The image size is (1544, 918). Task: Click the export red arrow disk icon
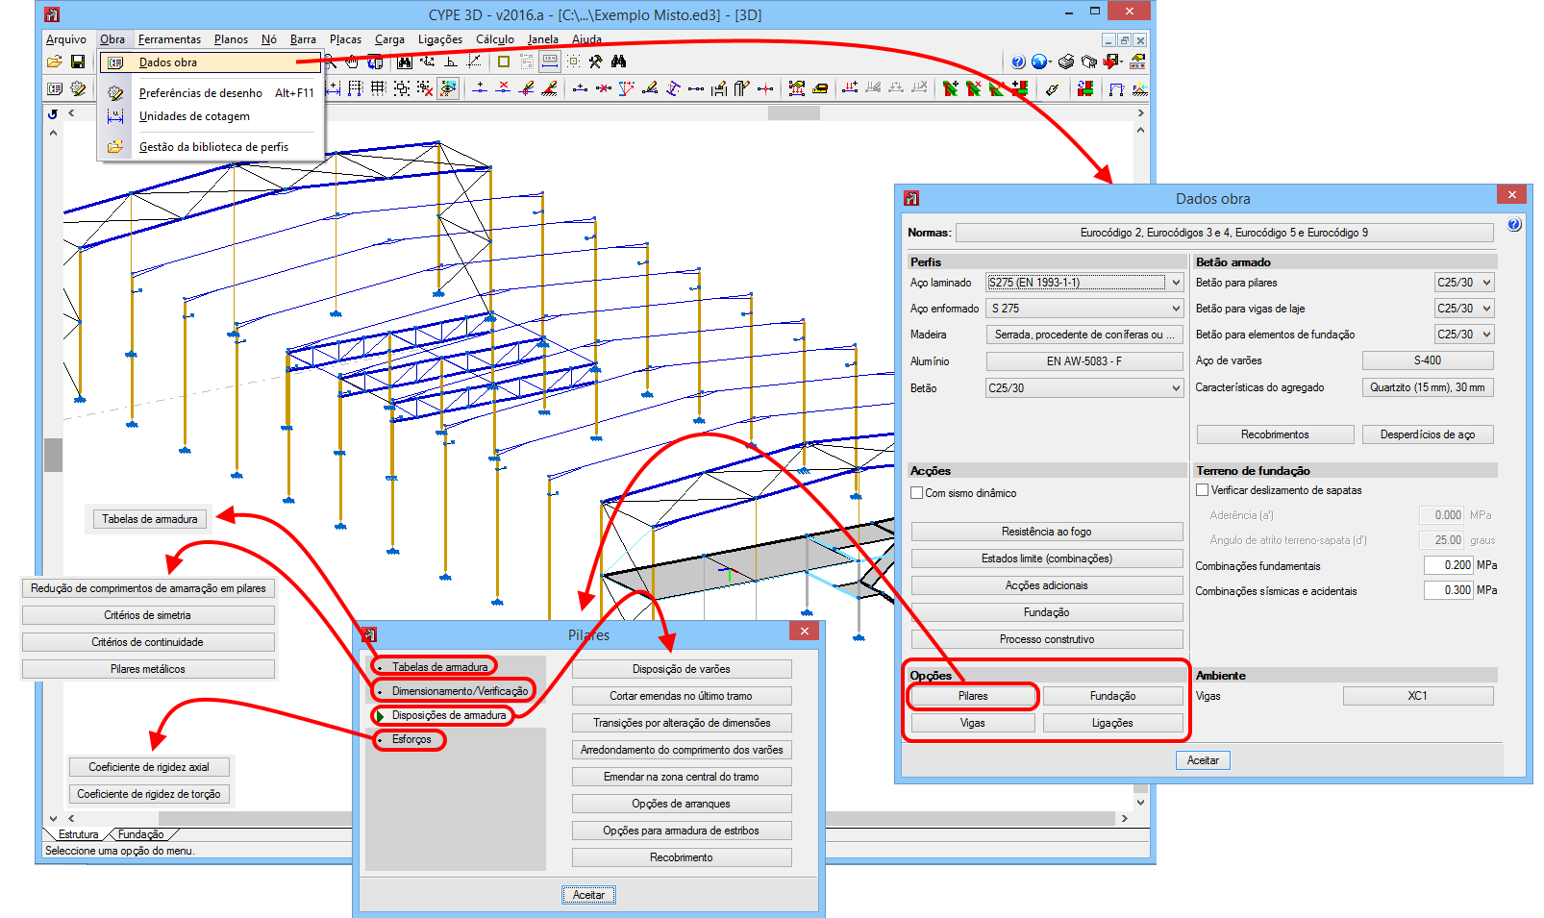(1112, 62)
